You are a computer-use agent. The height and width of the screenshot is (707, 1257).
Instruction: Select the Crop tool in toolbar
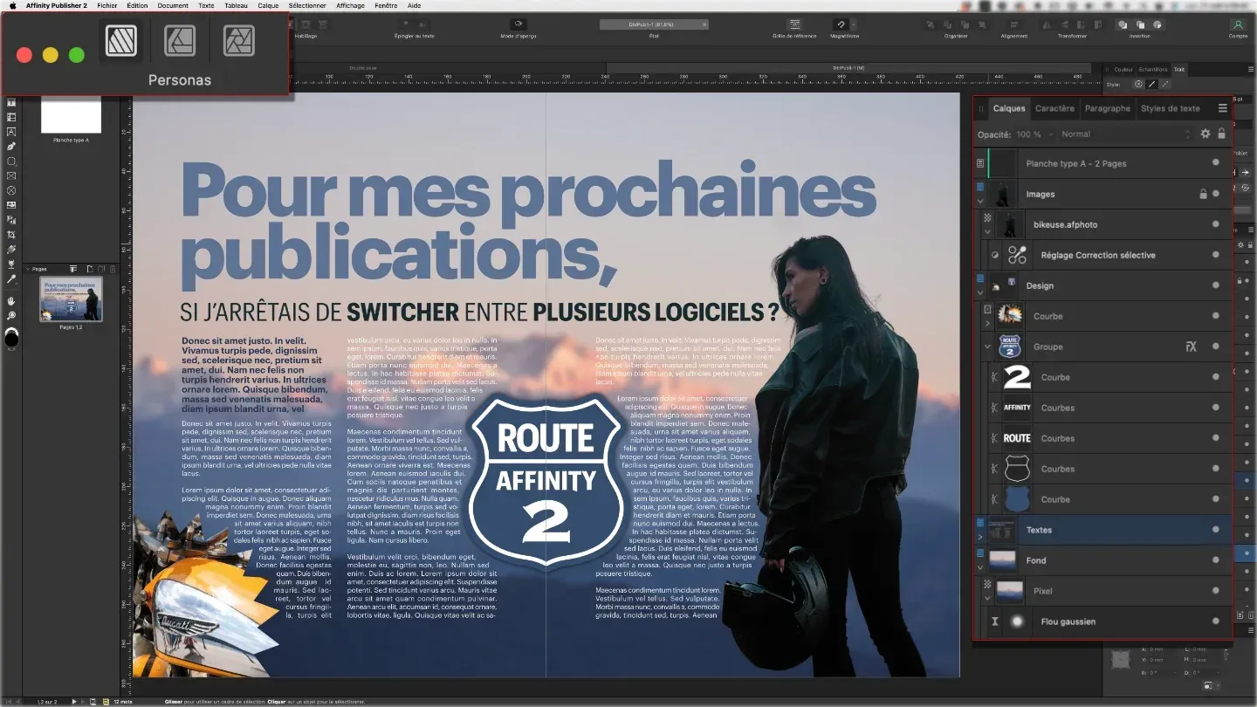pyautogui.click(x=11, y=235)
